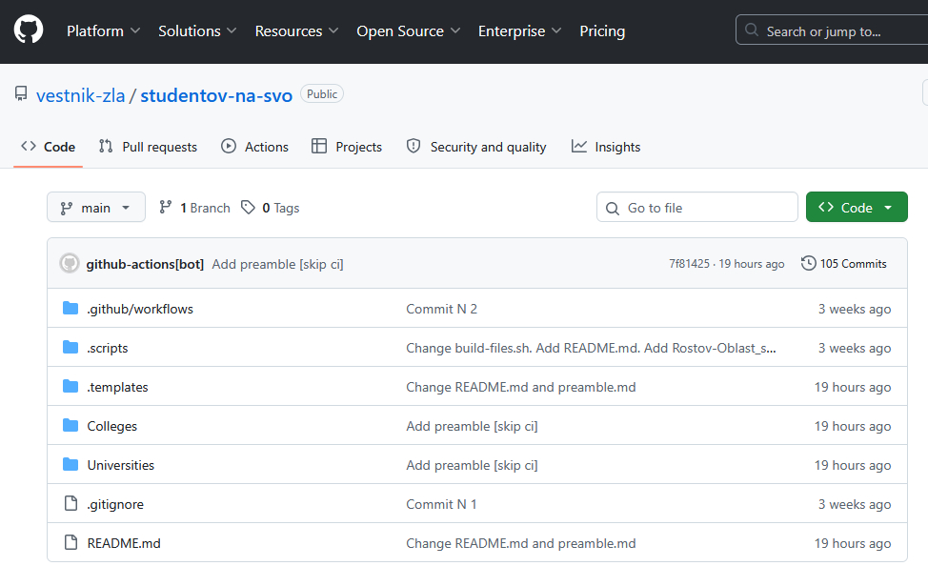Open the .gitignore file

pos(115,504)
